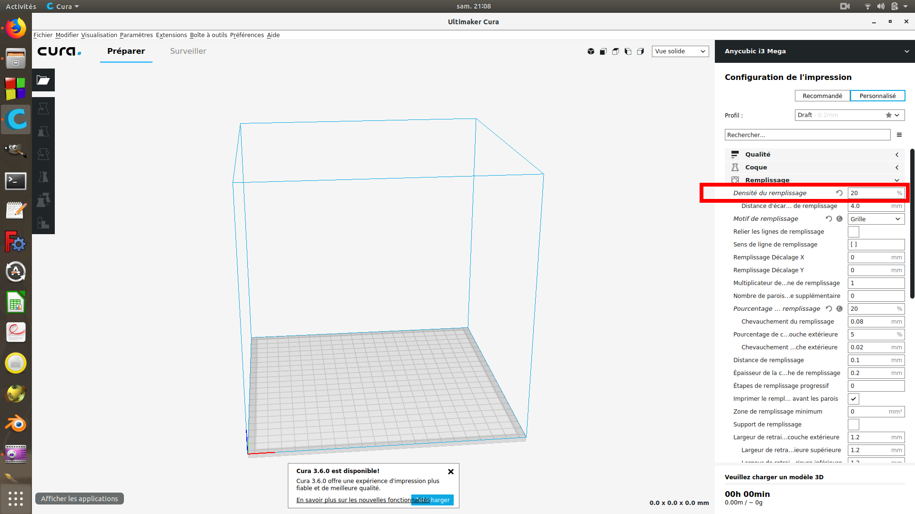This screenshot has height=514, width=915.
Task: Open the Préférences menu
Action: click(247, 35)
